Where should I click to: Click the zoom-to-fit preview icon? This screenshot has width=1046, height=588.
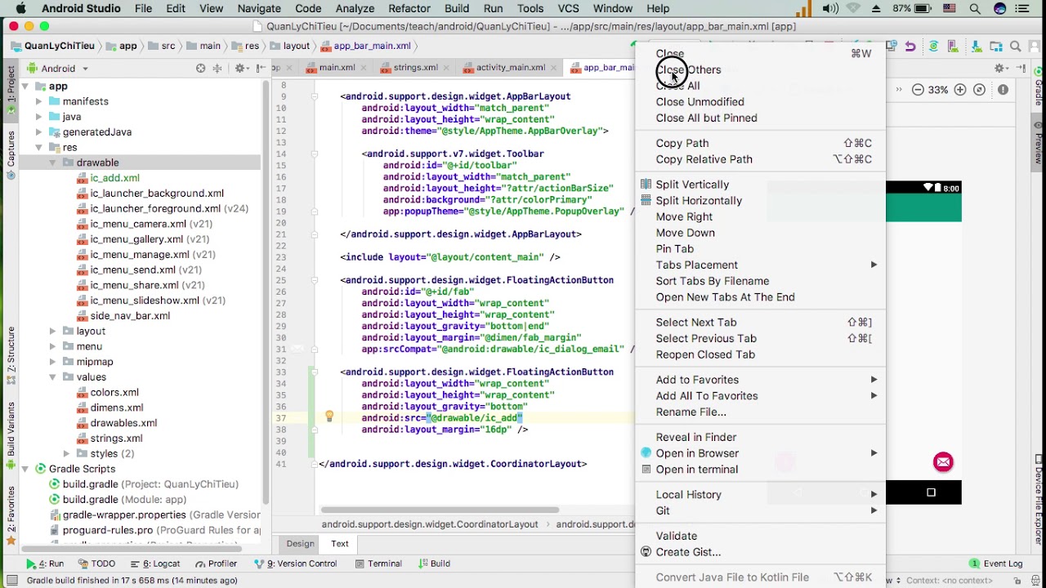point(979,90)
